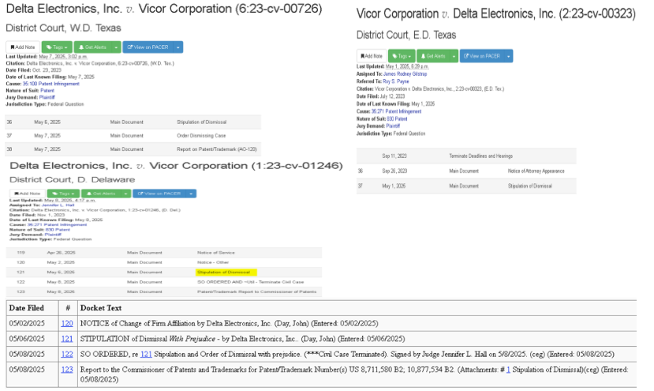This screenshot has width=654, height=391.
Task: Open Jury Demand Plaintiff link, Delaware case
Action: (53, 235)
